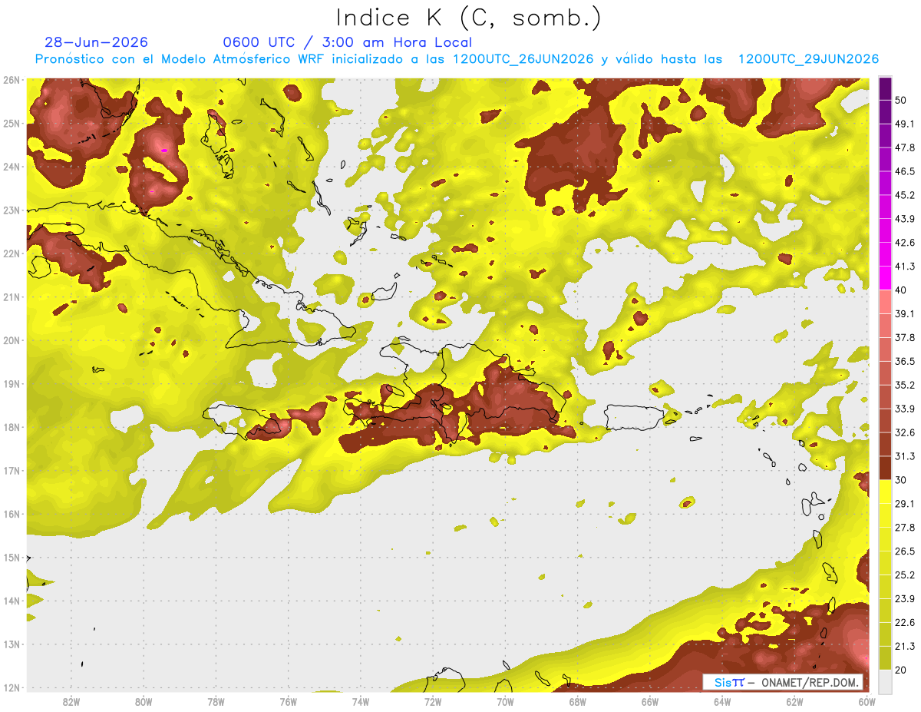
Task: Click the "36.5" legend value
Action: click(x=904, y=361)
